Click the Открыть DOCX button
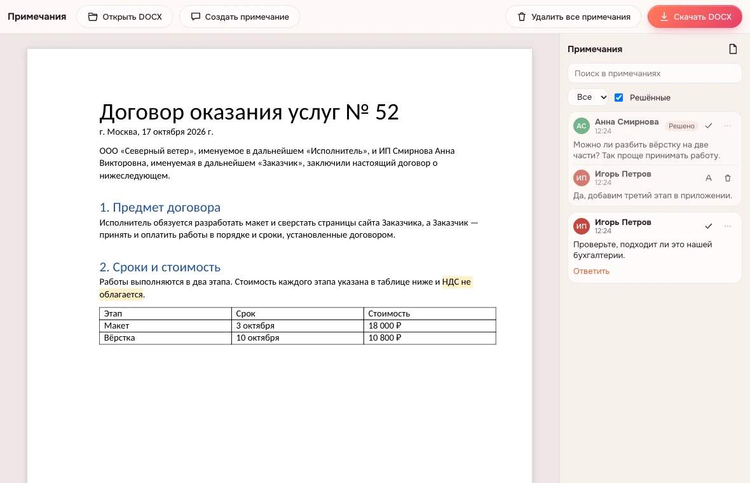The height and width of the screenshot is (483, 750). coord(125,17)
